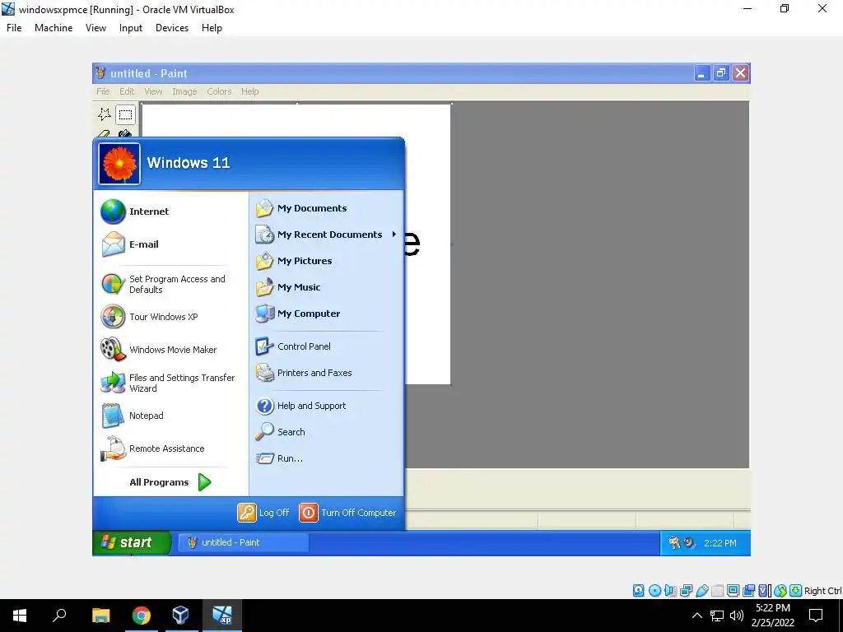The image size is (843, 632).
Task: Click Turn Off Computer button
Action: tap(348, 513)
